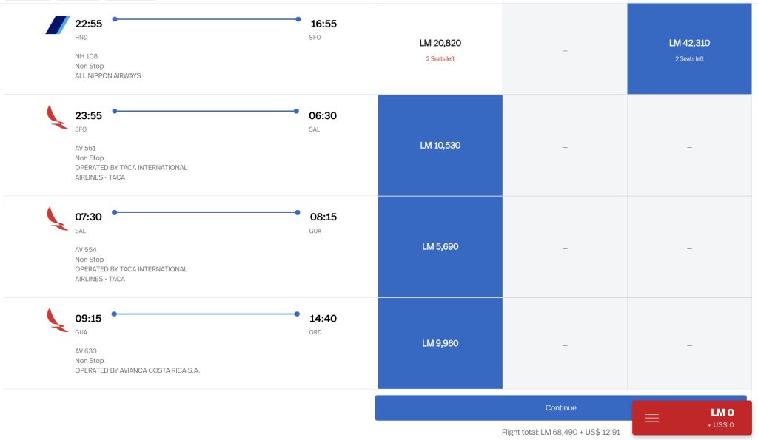This screenshot has width=758, height=440.
Task: Click the Avianca logo for flight AV 554
Action: click(57, 218)
